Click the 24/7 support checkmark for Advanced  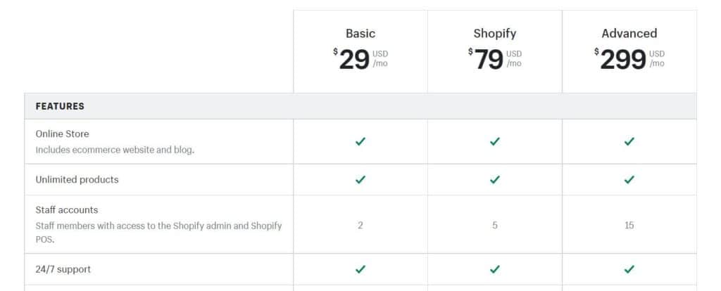pos(629,269)
